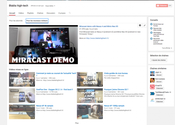This screenshot has width=175, height=125.
Task: Click the GLG reviews channel name
Action: [160, 79]
